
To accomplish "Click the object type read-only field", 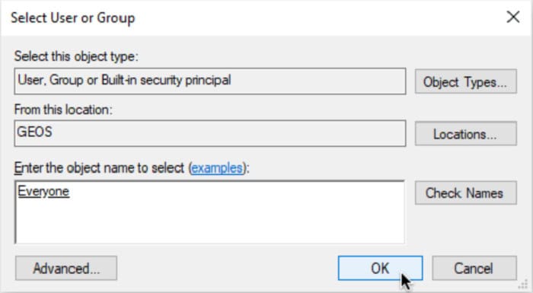I will (209, 81).
